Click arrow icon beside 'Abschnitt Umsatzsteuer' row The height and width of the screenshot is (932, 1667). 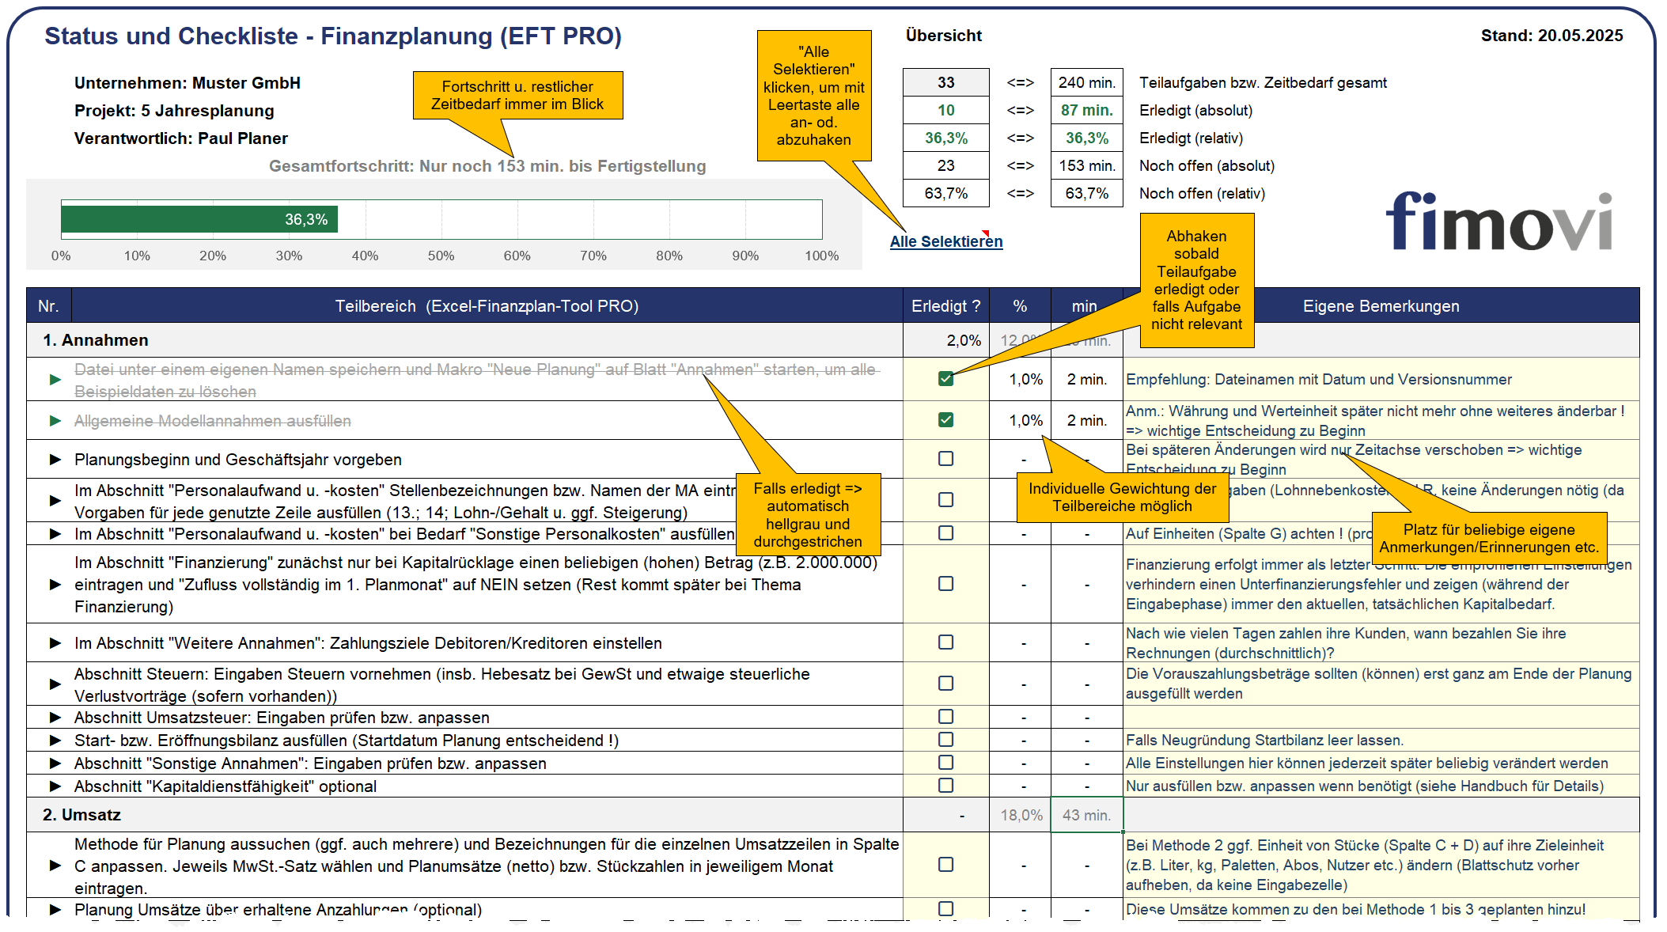click(x=55, y=718)
